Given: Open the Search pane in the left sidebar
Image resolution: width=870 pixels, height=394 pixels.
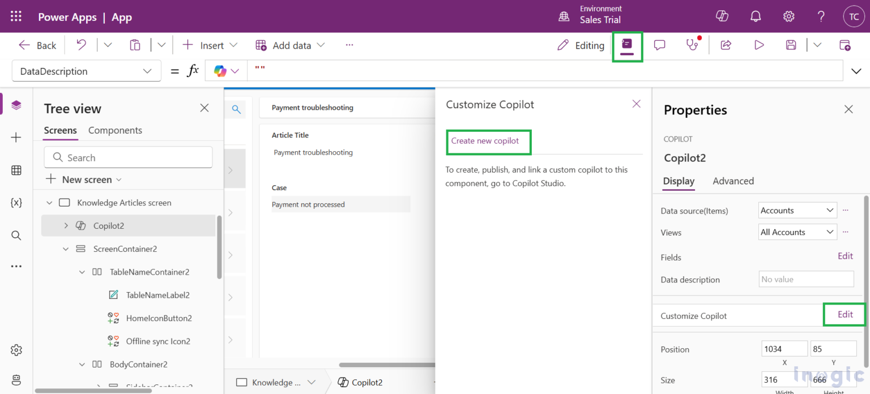Looking at the screenshot, I should 16,235.
